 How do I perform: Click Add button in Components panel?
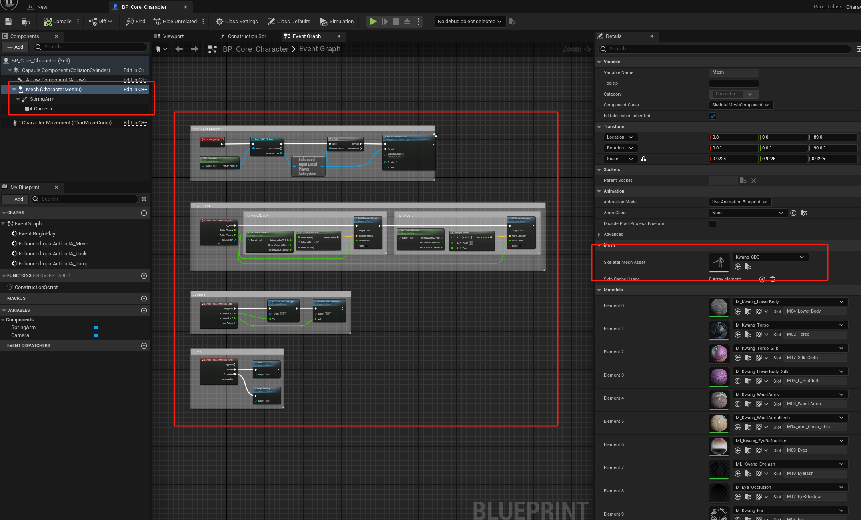tap(15, 47)
